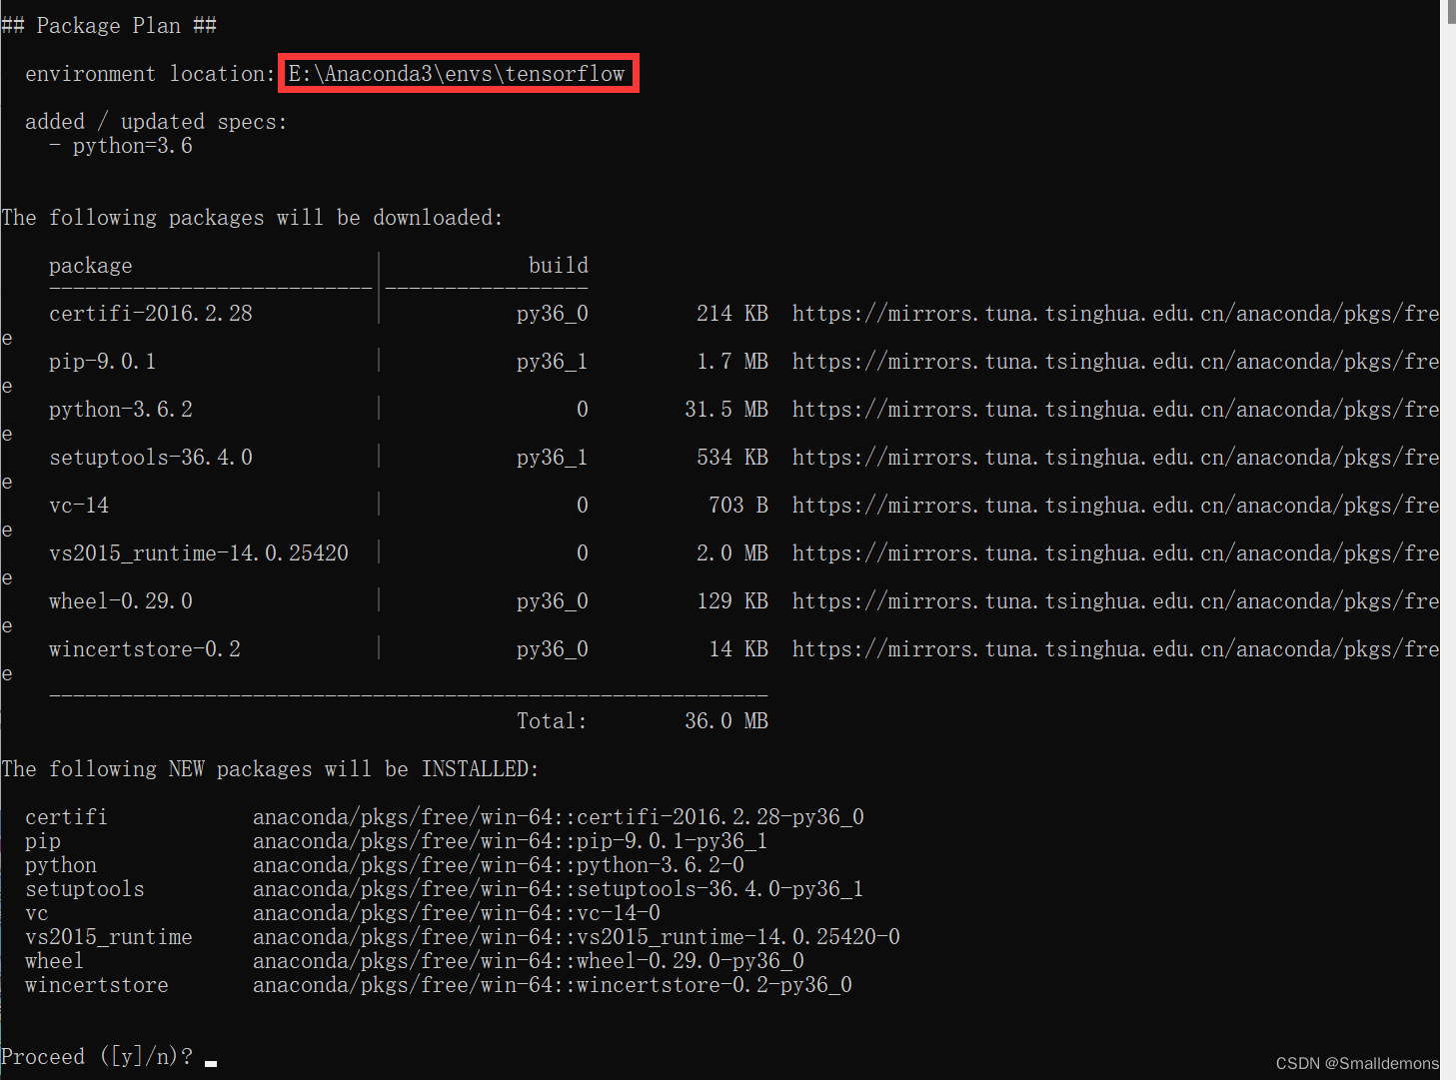Viewport: 1456px width, 1080px height.
Task: Click the 214 KB size value
Action: 732,314
